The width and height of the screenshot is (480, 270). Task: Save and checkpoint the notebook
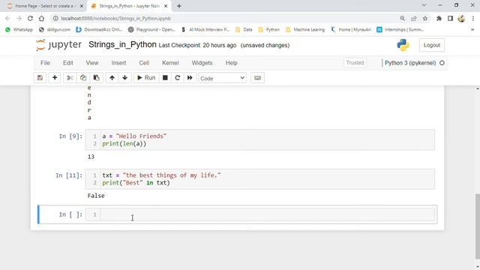[40, 78]
